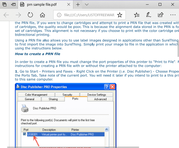Image resolution: width=179 pixels, height=148 pixels.
Task: Go to the home page
Action: tap(42, 15)
